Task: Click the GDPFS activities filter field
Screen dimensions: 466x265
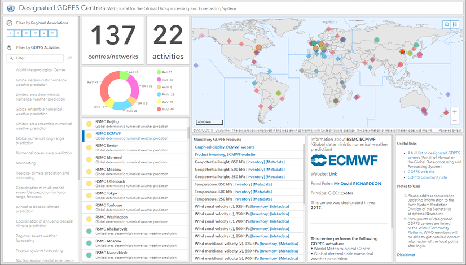Action: coord(35,58)
